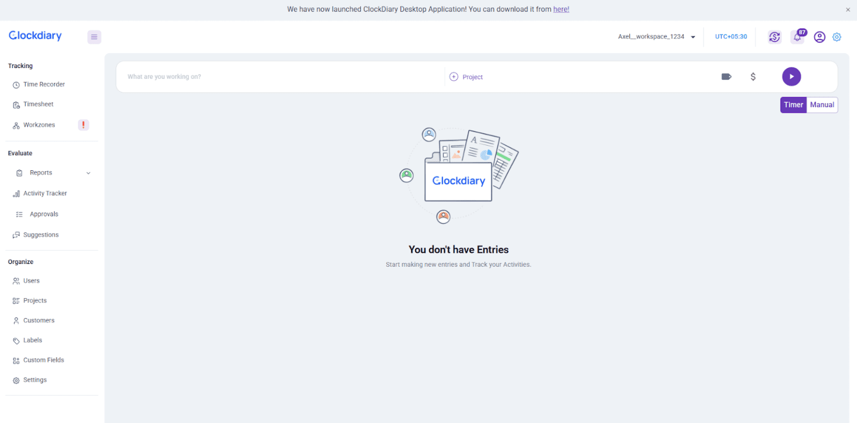
Task: Open the Axel__workspace_1234 workspace dropdown
Action: (657, 36)
